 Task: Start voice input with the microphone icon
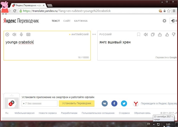click(21, 35)
